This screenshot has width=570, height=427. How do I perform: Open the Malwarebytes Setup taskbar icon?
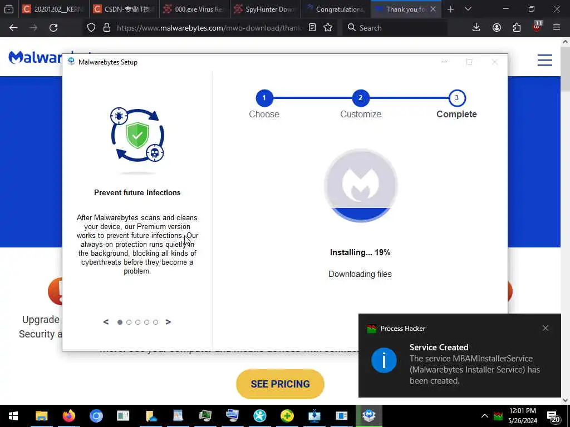click(369, 416)
